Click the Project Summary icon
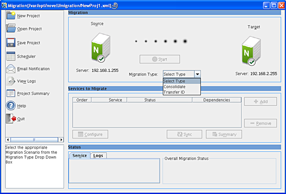This screenshot has width=286, height=194. point(11,93)
